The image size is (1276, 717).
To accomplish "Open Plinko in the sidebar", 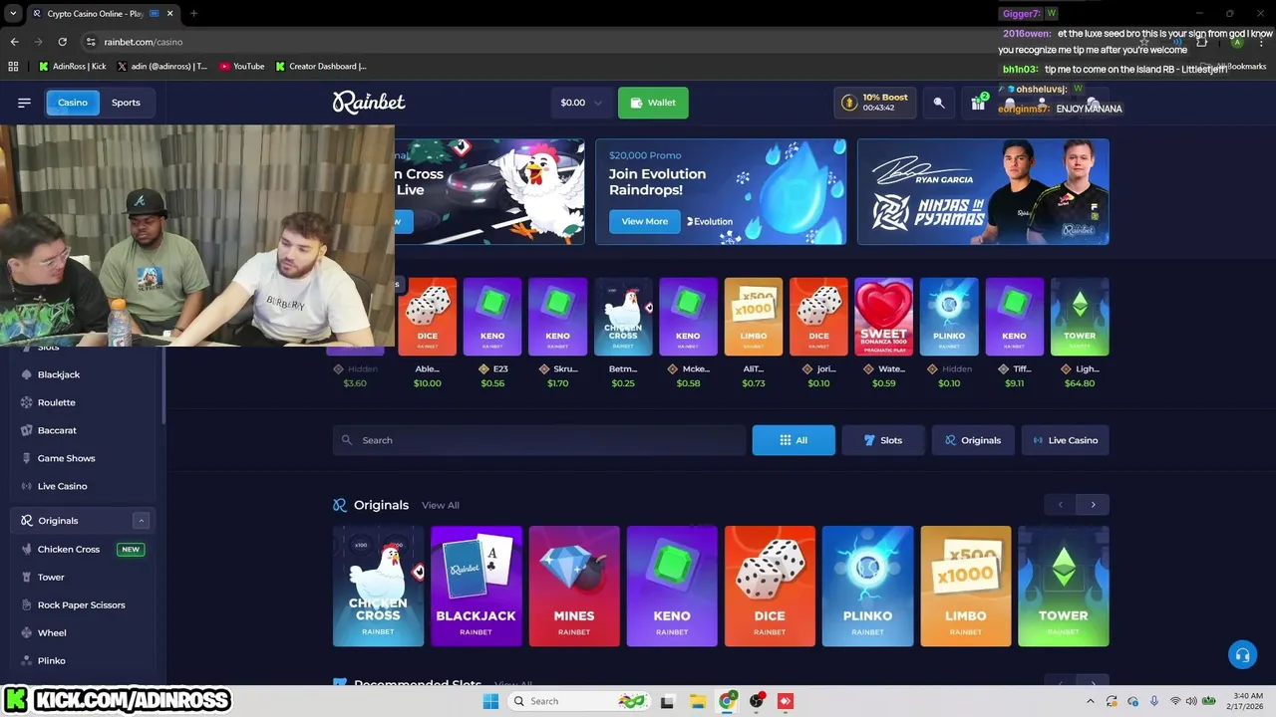I will (52, 661).
